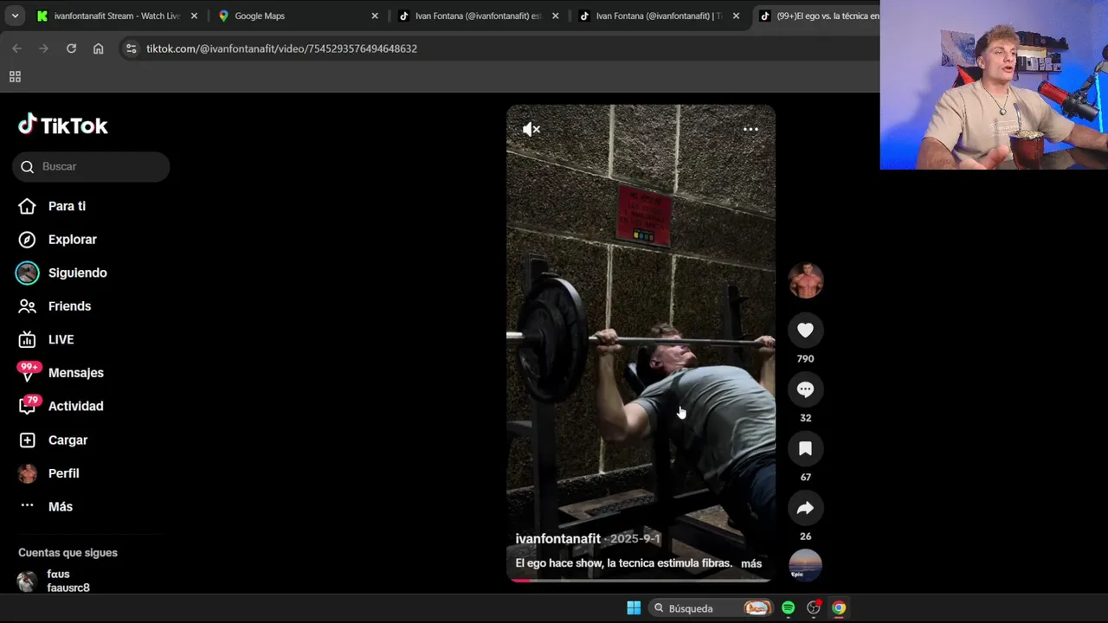Switch to the fourth tab, Ivan Fontana profile
Screen dimensions: 1108x623
click(x=659, y=16)
